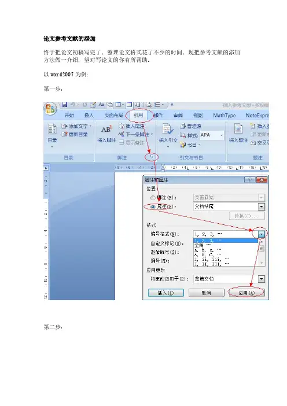The width and height of the screenshot is (287, 406).
Task: Select the 尾注 endnote radio button
Action: tap(153, 206)
